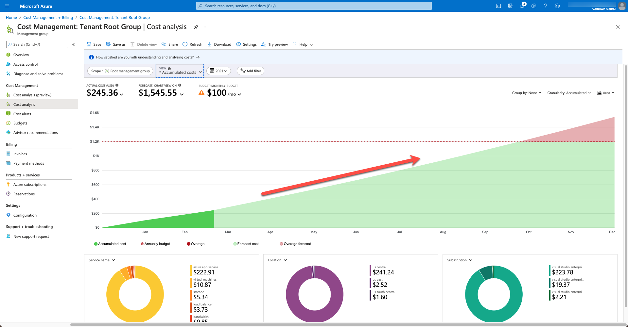Toggle the Forecast cost legend item
The height and width of the screenshot is (327, 628).
click(x=246, y=244)
